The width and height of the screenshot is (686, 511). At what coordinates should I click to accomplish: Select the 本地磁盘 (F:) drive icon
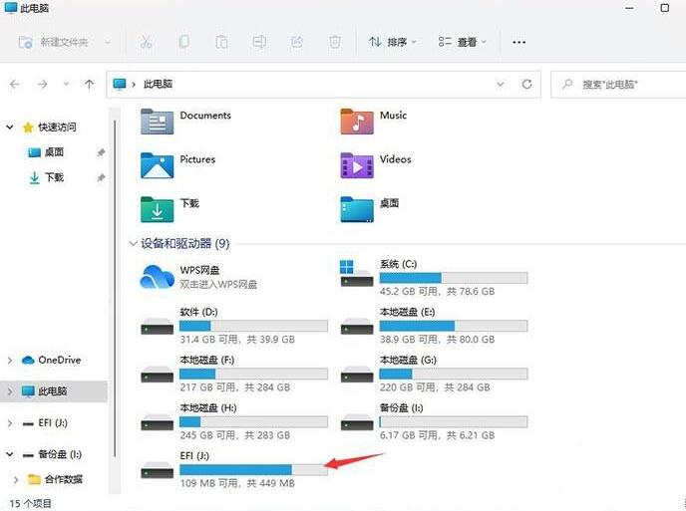pos(158,375)
